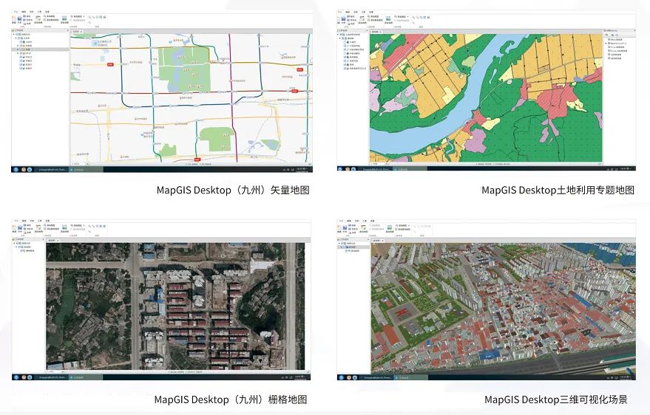Click the large picture Add-layer icon in satellite raster window
This screenshot has width=650, height=415.
pos(64,227)
